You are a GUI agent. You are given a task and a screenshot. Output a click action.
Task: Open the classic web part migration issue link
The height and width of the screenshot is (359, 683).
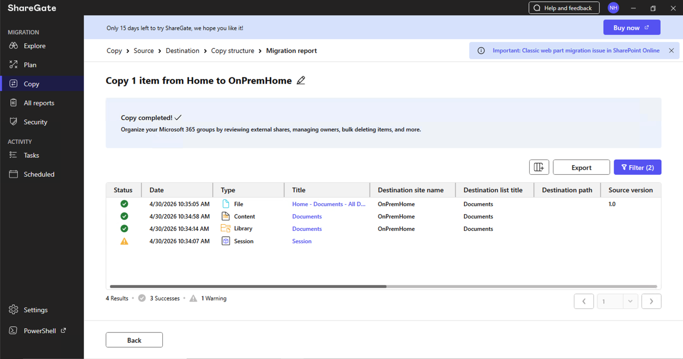pyautogui.click(x=576, y=50)
